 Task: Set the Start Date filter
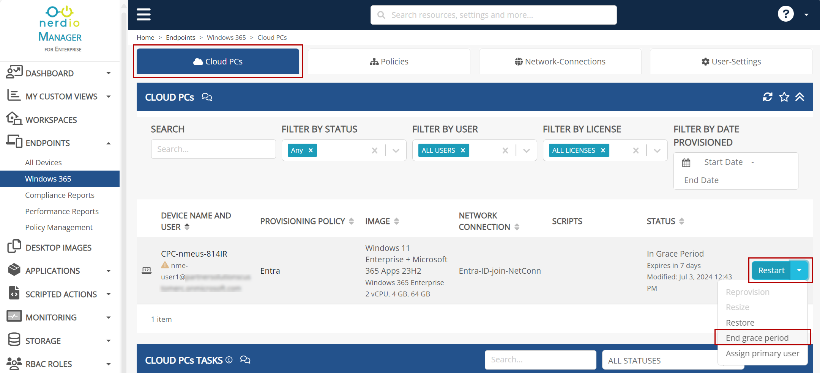723,162
